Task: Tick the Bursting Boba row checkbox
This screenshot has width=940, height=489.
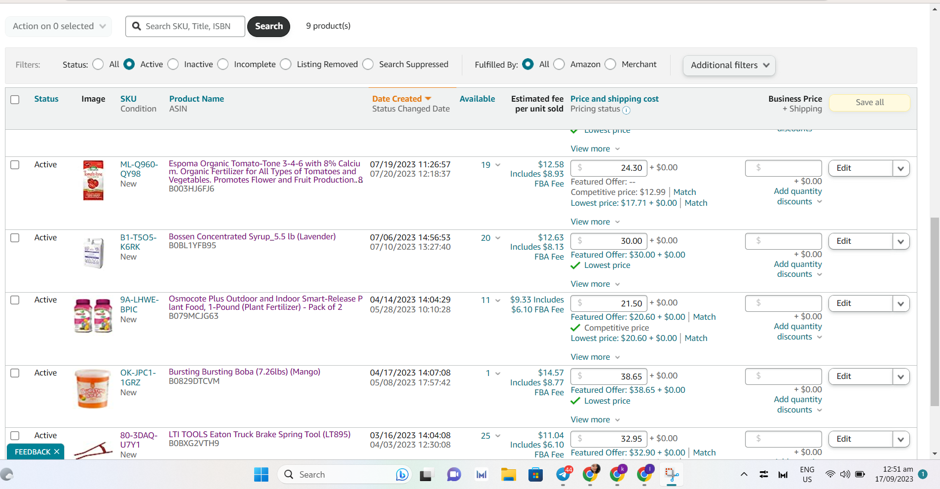Action: coord(15,373)
